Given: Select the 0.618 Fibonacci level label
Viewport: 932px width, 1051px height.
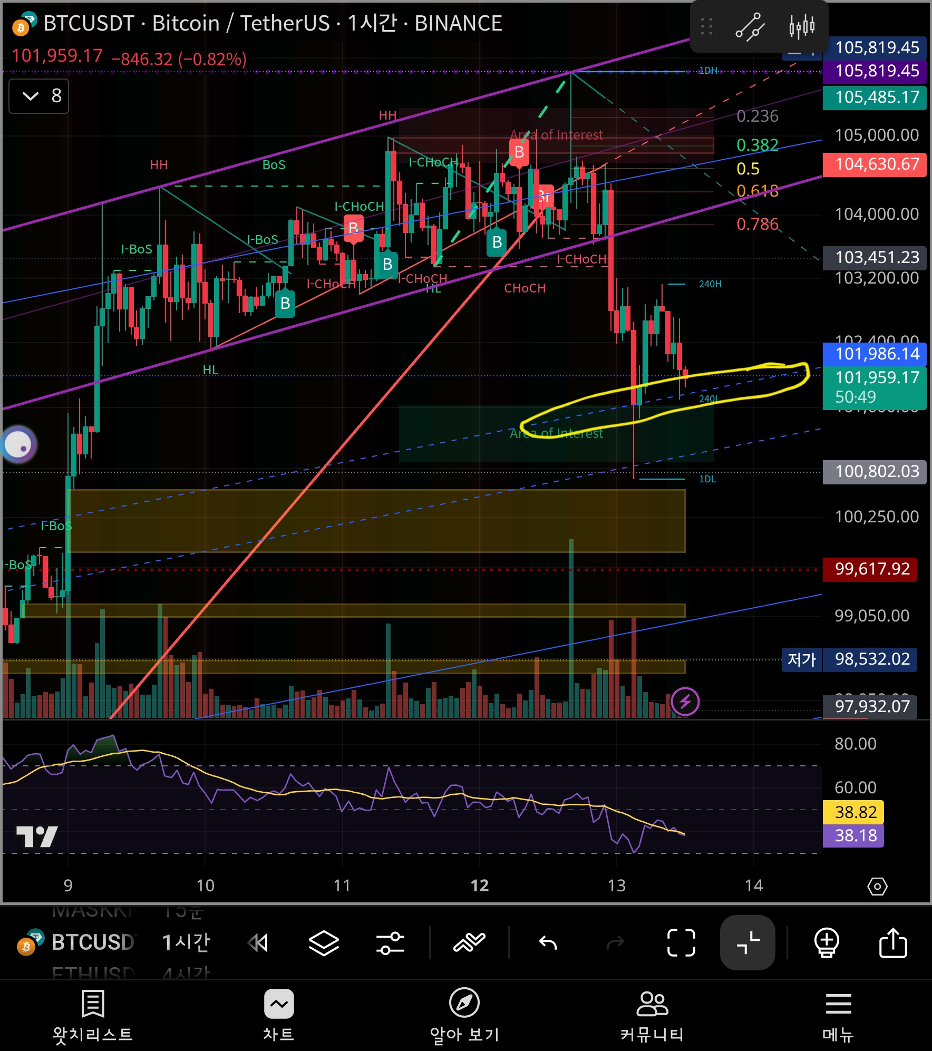Looking at the screenshot, I should pyautogui.click(x=757, y=191).
